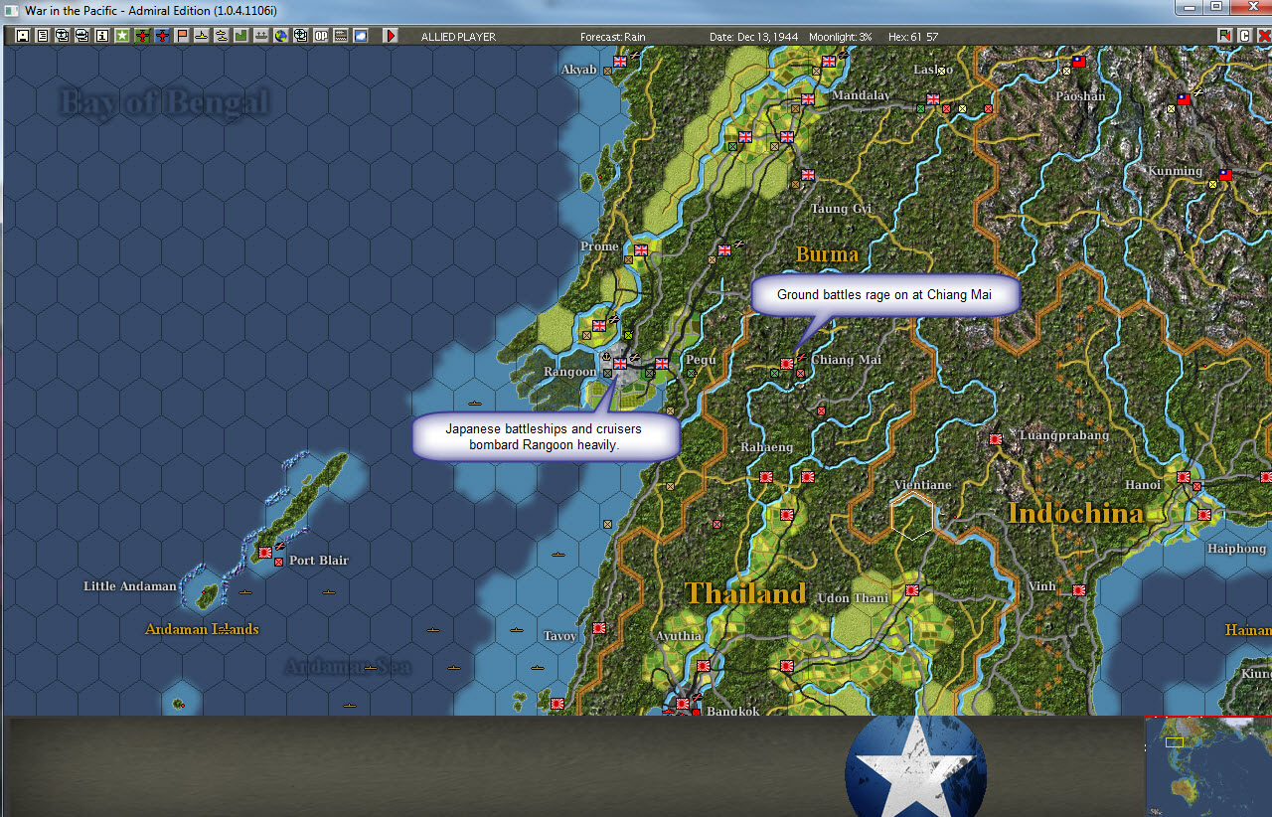The image size is (1272, 817).
Task: Open the OP operations report icon
Action: coord(321,36)
